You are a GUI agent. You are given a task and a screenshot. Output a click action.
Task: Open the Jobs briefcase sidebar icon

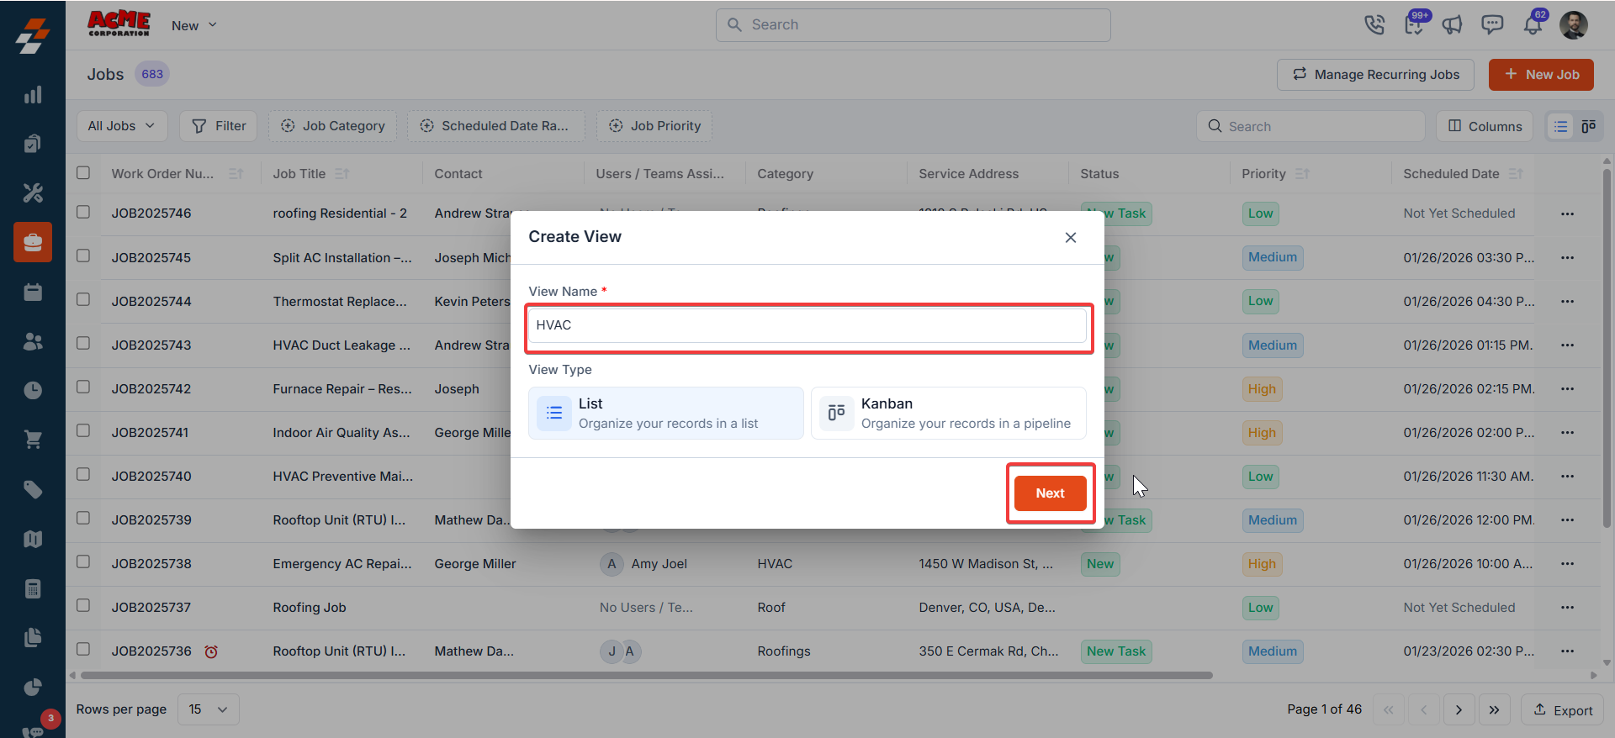[x=33, y=242]
